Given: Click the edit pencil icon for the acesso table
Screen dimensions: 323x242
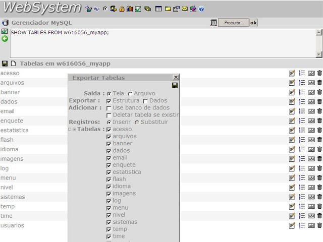Looking at the screenshot, I should click(x=292, y=73).
